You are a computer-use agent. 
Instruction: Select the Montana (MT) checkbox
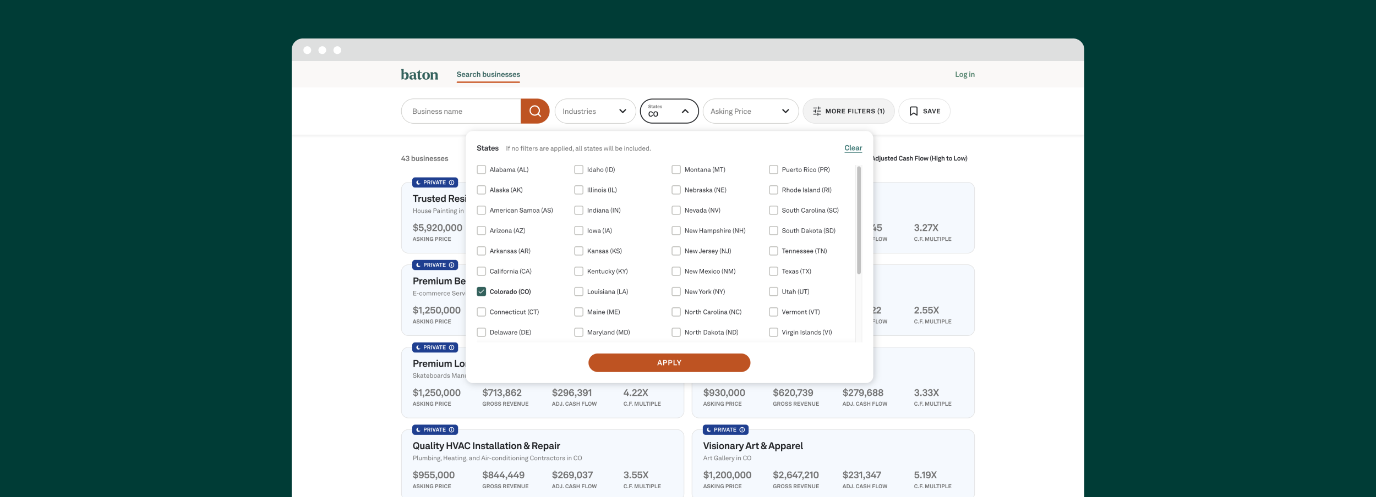coord(676,170)
